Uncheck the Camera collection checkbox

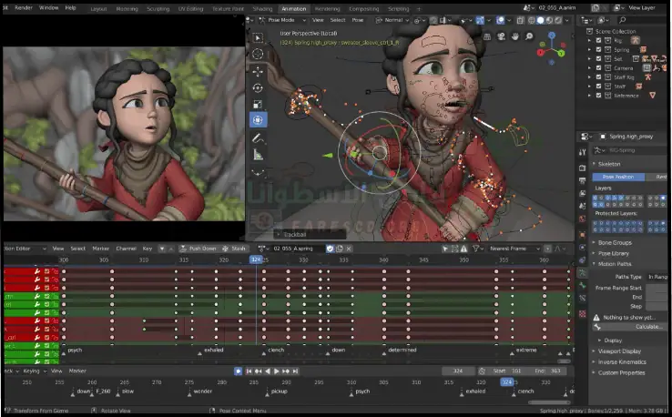pyautogui.click(x=598, y=68)
